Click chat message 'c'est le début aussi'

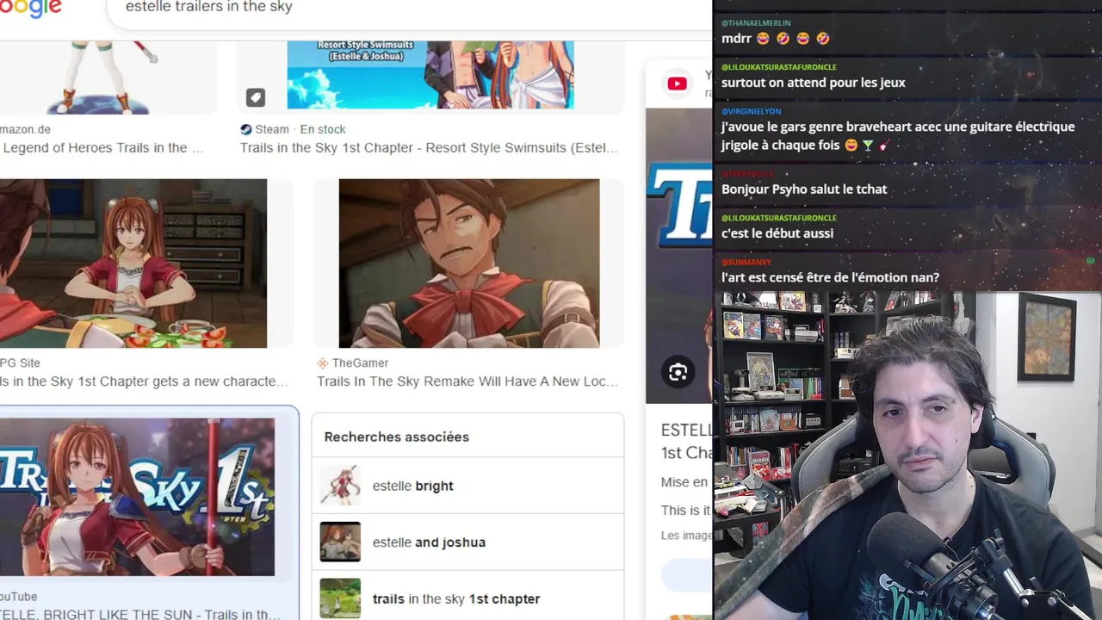click(x=777, y=233)
